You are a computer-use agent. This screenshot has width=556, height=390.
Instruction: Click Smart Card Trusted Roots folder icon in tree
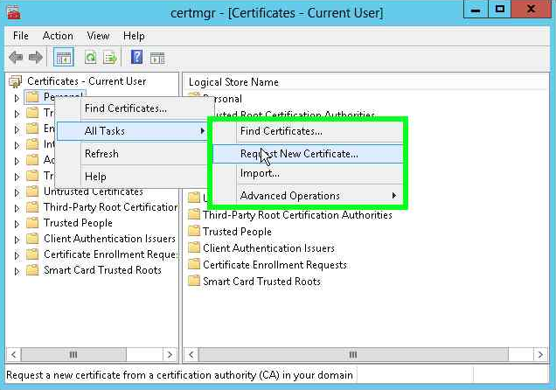tap(32, 270)
